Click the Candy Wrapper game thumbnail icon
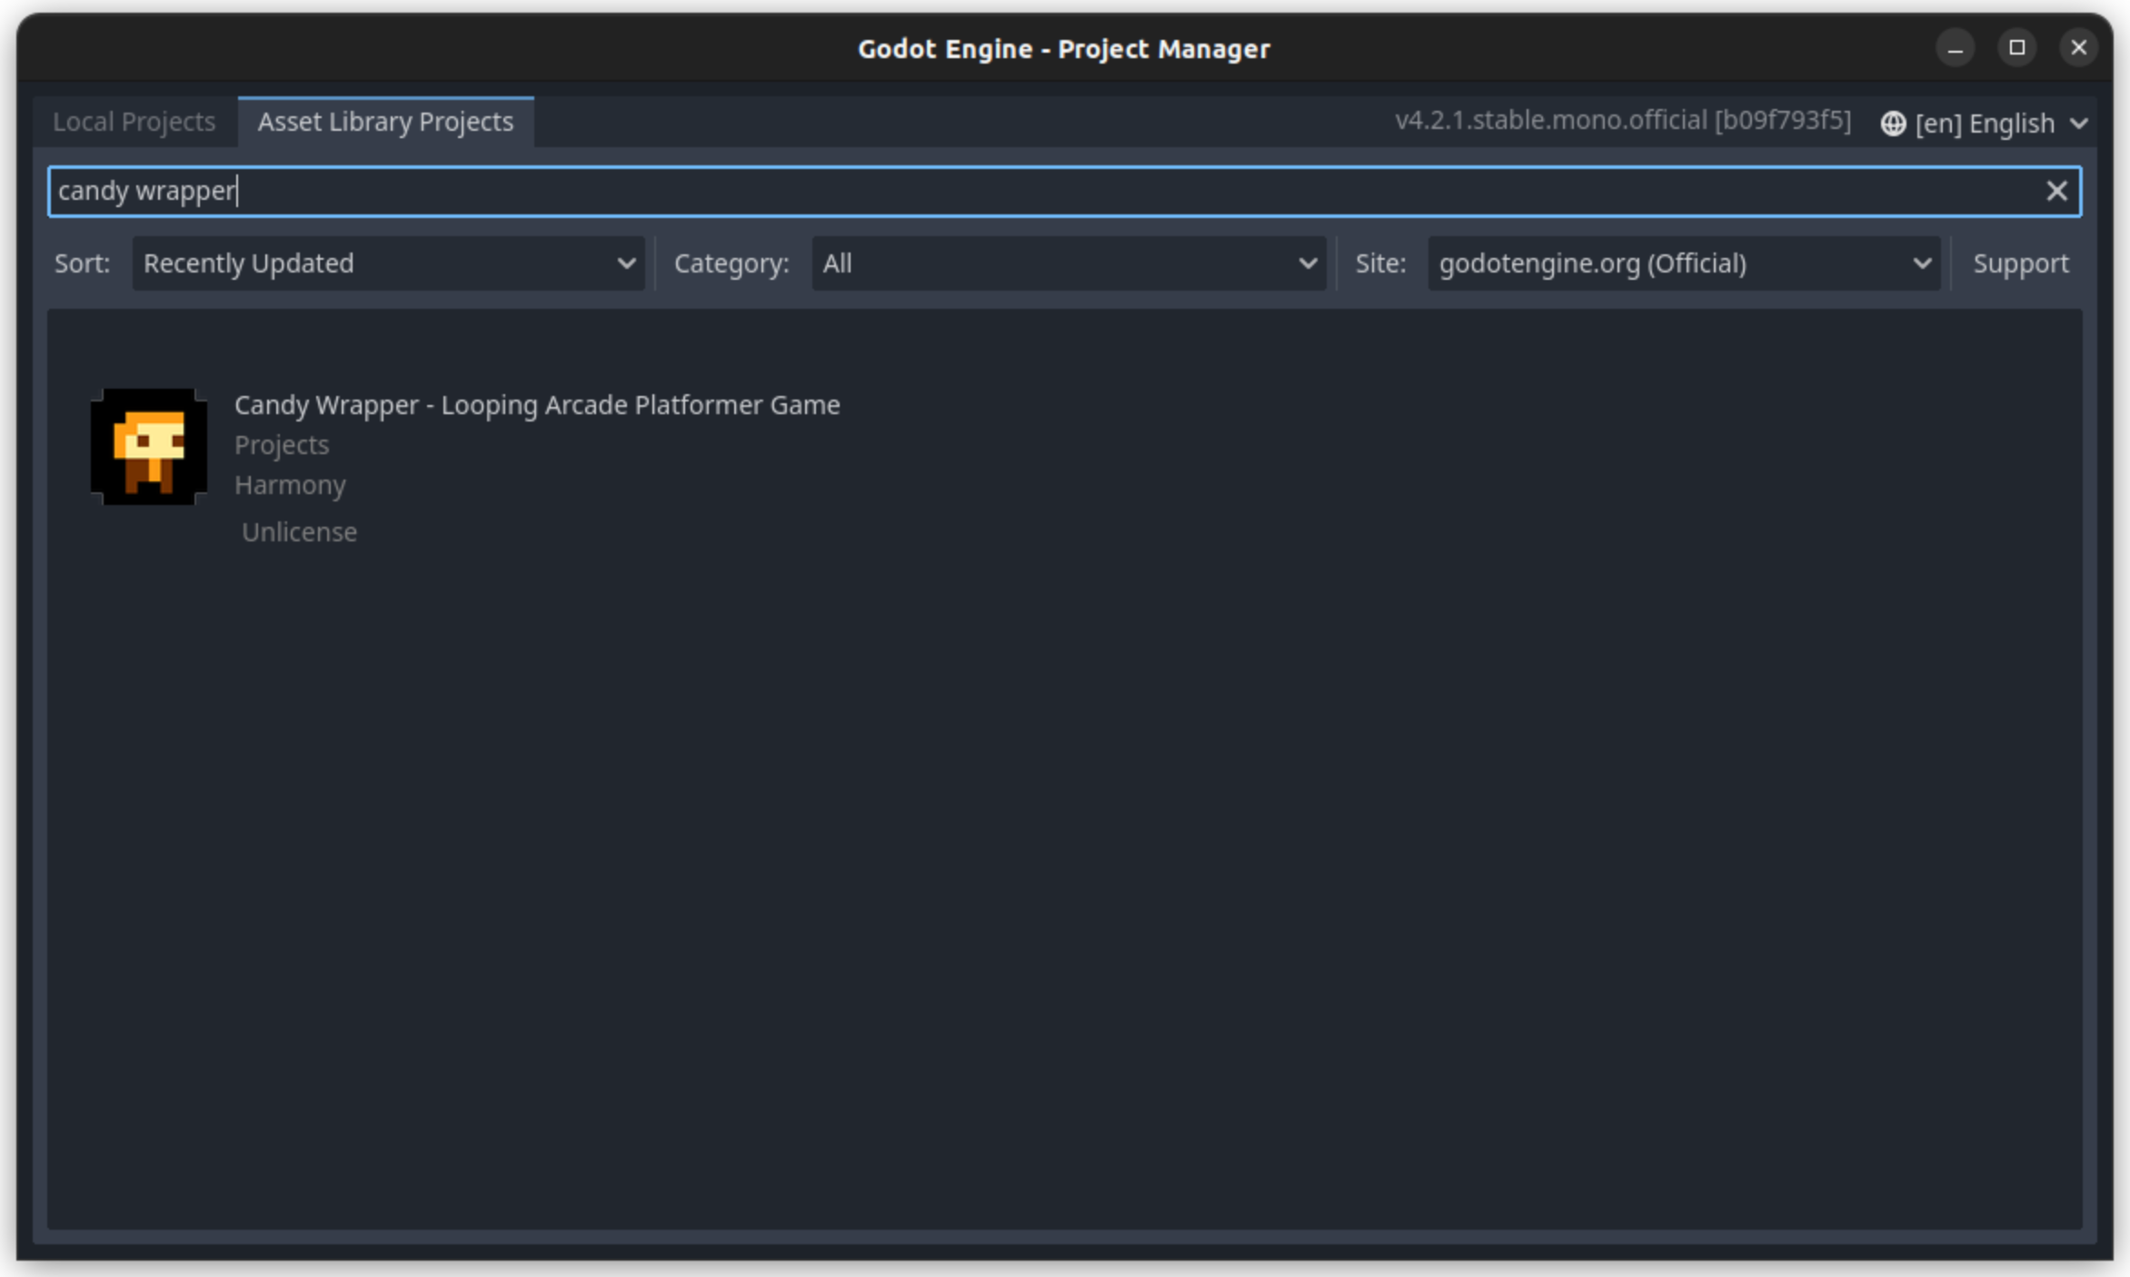 [147, 445]
